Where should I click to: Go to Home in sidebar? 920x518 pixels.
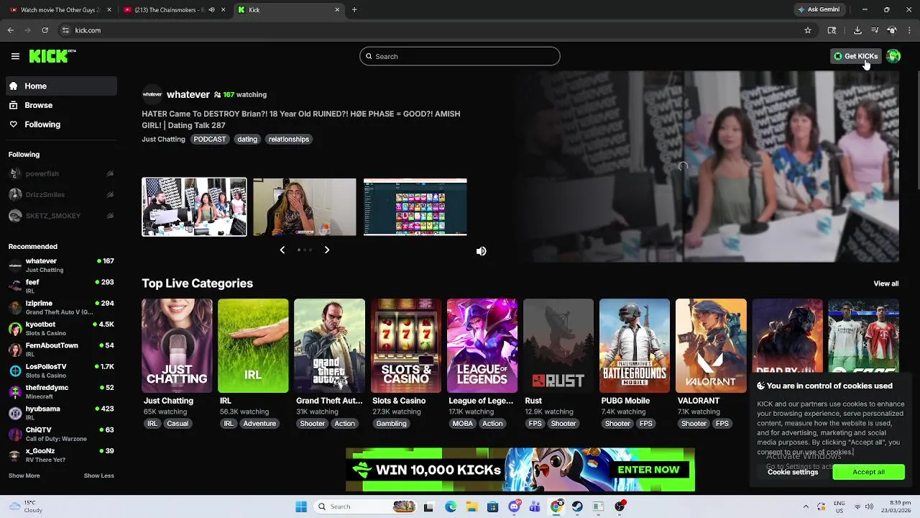(x=61, y=86)
